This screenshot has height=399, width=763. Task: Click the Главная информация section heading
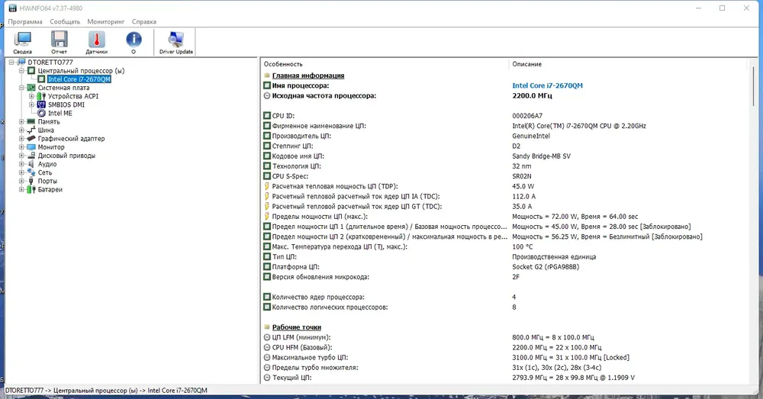(x=308, y=76)
